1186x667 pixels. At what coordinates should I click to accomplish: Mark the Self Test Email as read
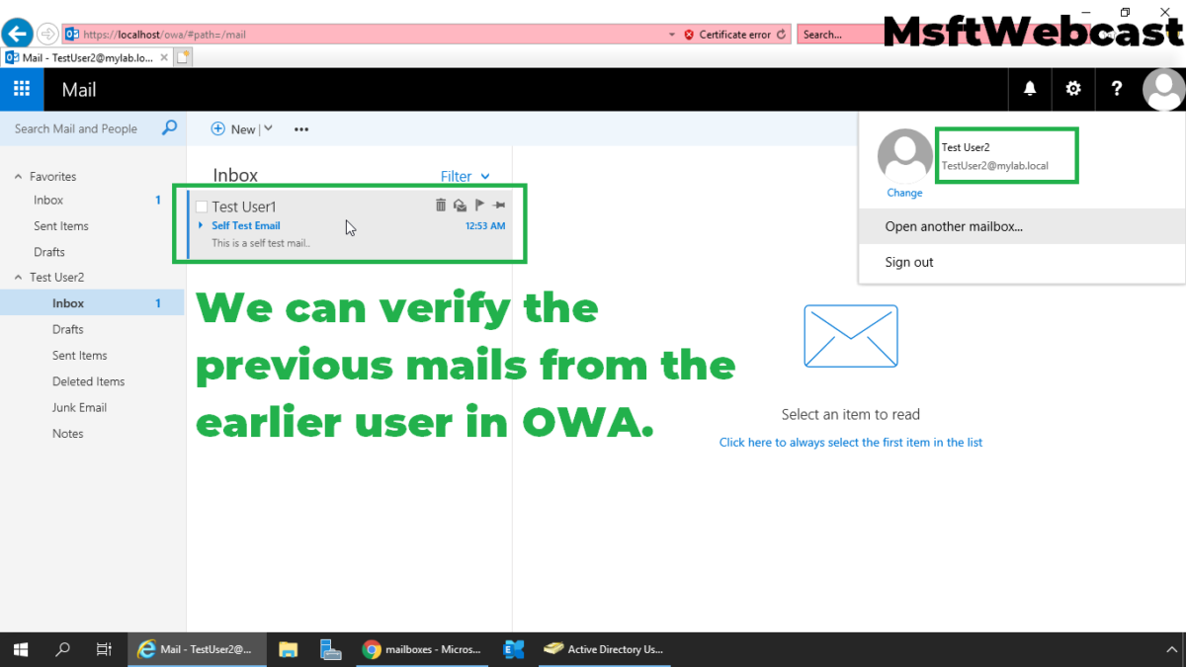pyautogui.click(x=459, y=205)
